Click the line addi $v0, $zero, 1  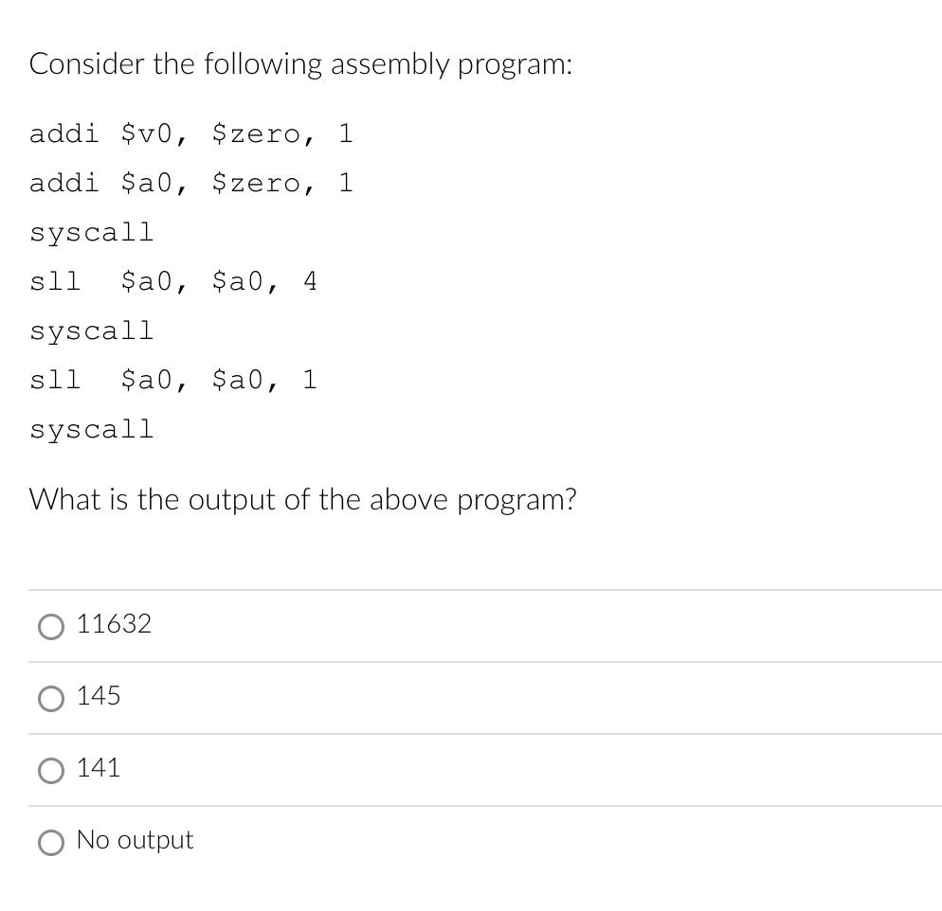pos(191,134)
